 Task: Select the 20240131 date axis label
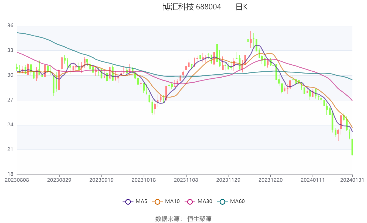click(352, 180)
